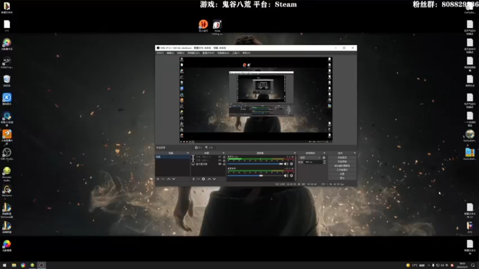Image resolution: width=479 pixels, height=269 pixels.
Task: Toggle visibility of text GDI+ 2 source
Action: click(x=220, y=157)
